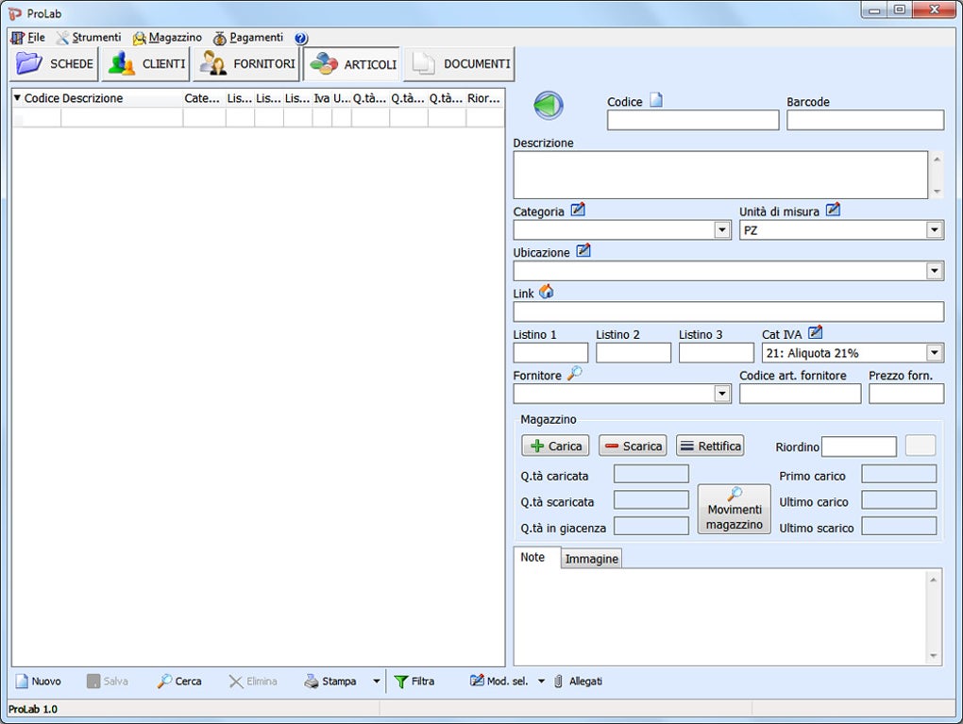Screen dimensions: 963x724
Task: Open the Magazzino menu
Action: coord(168,38)
